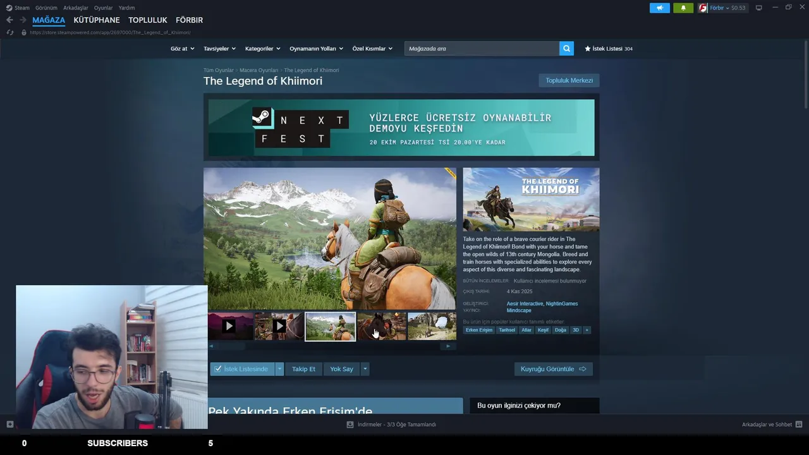The image size is (809, 455).
Task: Click the screenshot strip scrollbar
Action: tap(332, 346)
